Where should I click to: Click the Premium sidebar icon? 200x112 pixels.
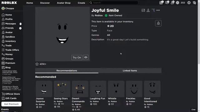tap(3, 63)
